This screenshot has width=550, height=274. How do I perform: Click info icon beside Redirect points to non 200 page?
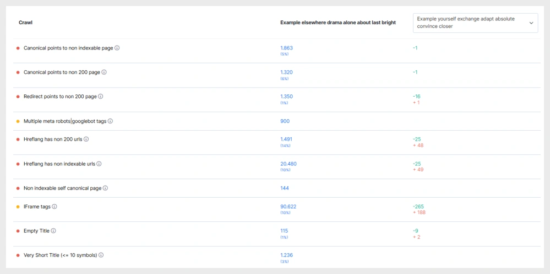tap(100, 96)
